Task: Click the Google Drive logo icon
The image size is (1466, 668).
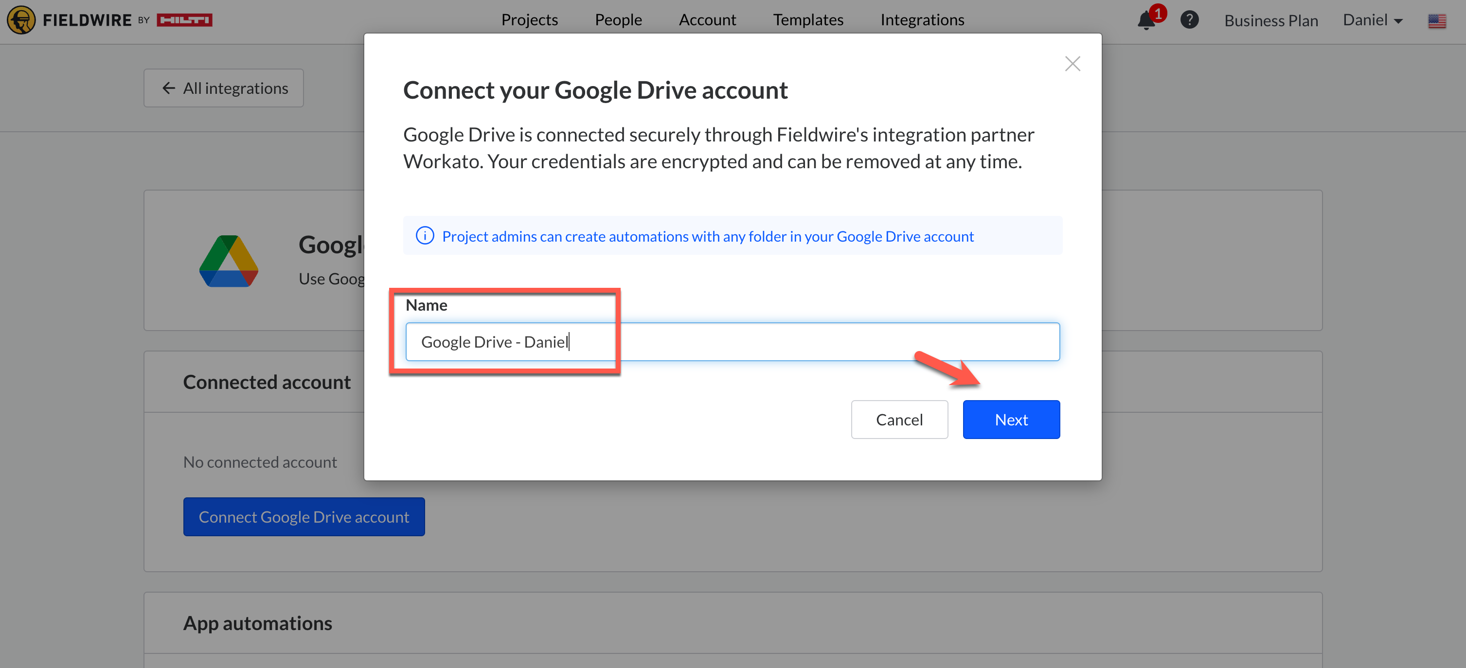Action: click(229, 261)
